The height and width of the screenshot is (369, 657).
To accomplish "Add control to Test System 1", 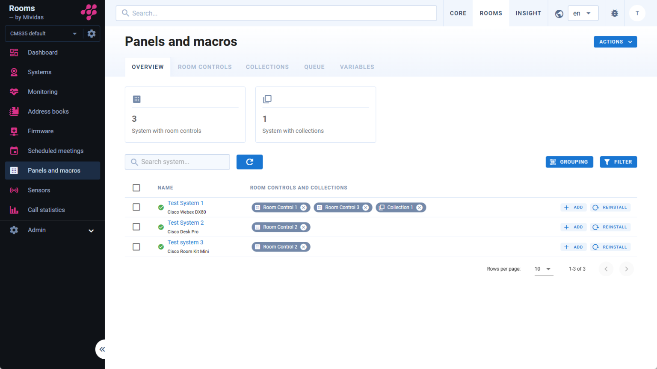I will pyautogui.click(x=573, y=208).
